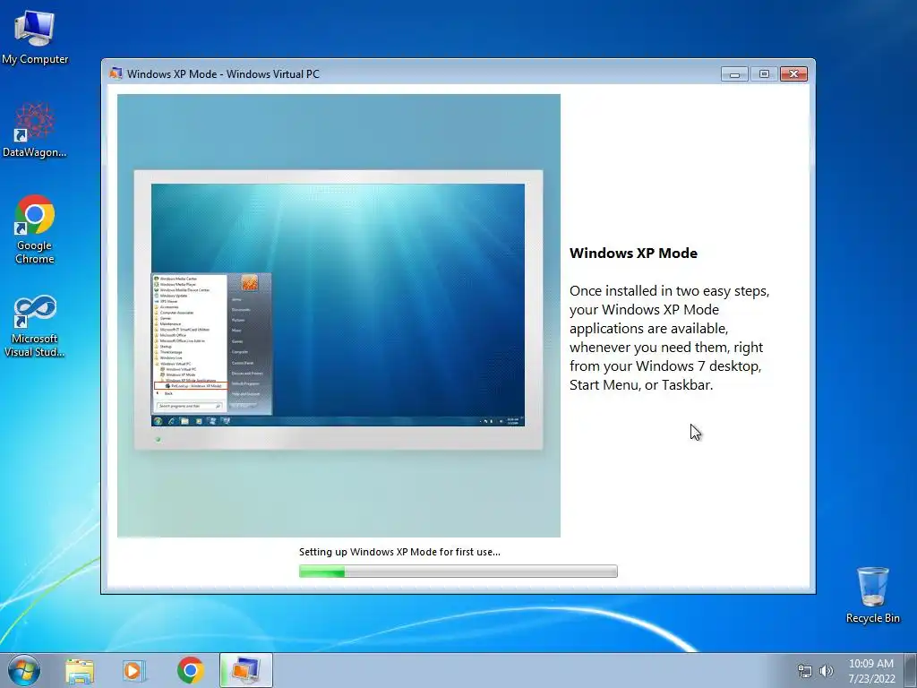The image size is (917, 688).
Task: Click the Windows 7 desktop preview image
Action: pyautogui.click(x=339, y=315)
